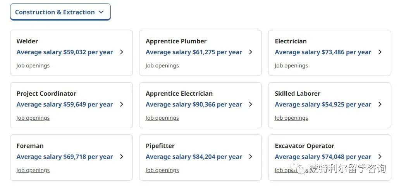The width and height of the screenshot is (399, 186).
Task: Click the arrow next to Pipefitter salary
Action: pyautogui.click(x=251, y=157)
